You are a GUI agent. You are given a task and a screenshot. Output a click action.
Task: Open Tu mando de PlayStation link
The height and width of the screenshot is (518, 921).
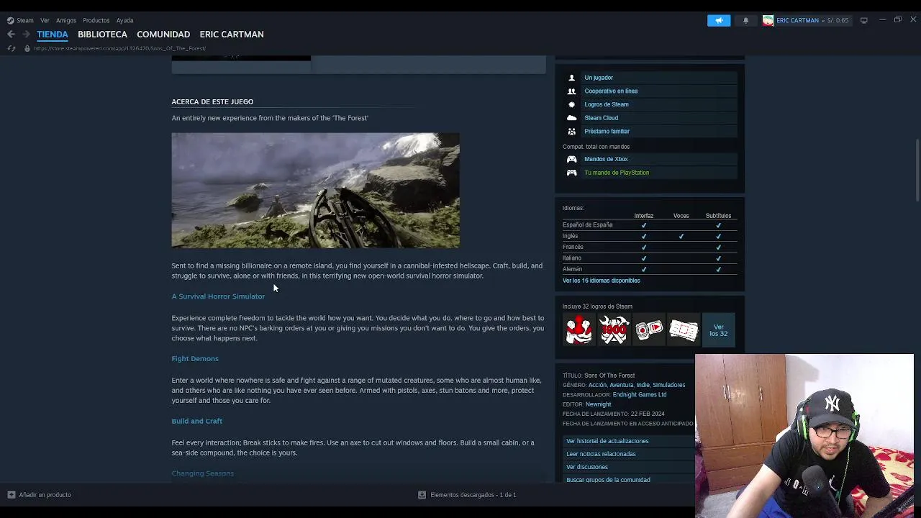[617, 173]
